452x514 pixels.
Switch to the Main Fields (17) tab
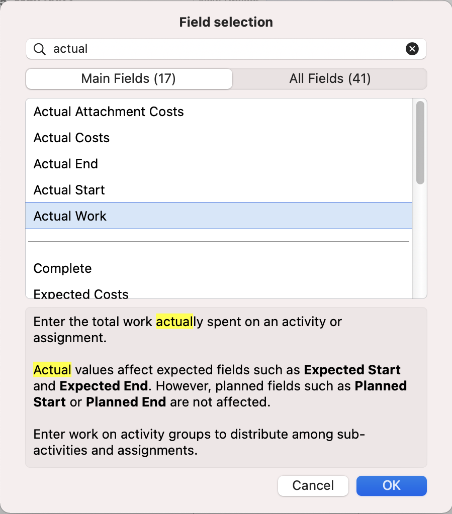(x=129, y=79)
